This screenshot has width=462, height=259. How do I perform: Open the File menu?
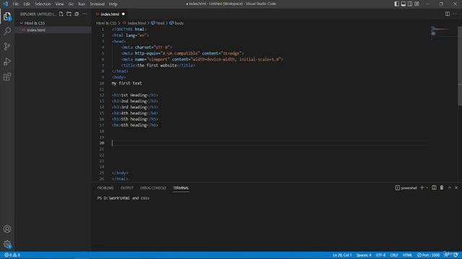point(16,4)
